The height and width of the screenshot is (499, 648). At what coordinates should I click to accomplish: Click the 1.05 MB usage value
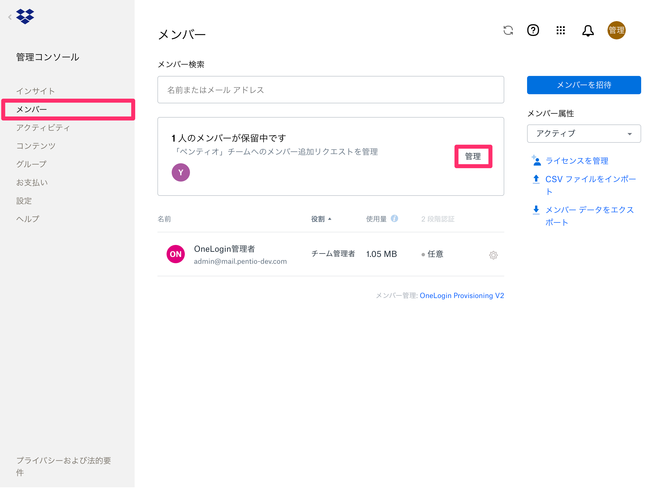381,254
